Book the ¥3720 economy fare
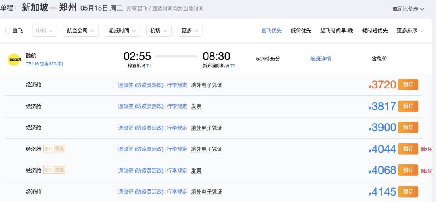The width and height of the screenshot is (436, 202). [x=408, y=85]
